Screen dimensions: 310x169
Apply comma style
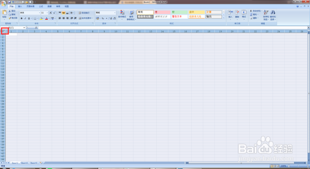[x=106, y=18]
